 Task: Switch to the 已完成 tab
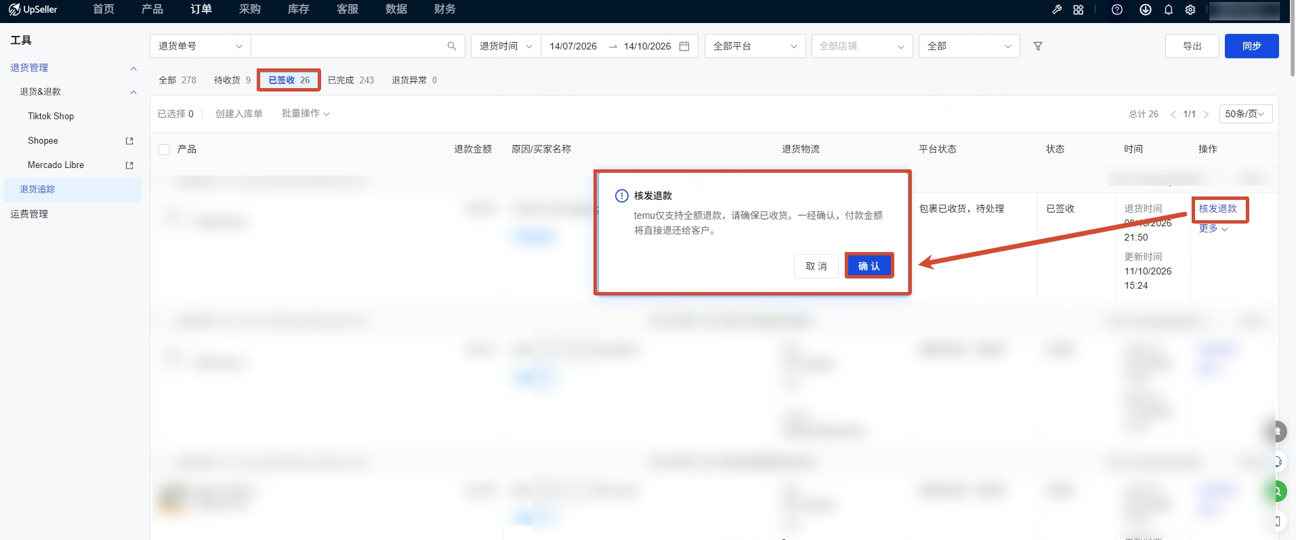(x=351, y=80)
